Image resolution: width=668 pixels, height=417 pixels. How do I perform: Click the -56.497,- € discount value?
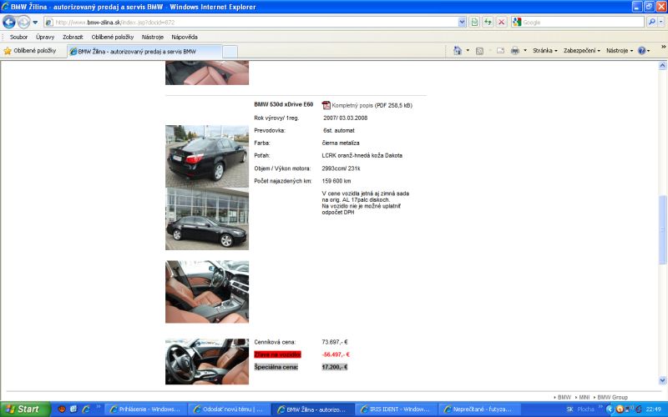pyautogui.click(x=336, y=354)
